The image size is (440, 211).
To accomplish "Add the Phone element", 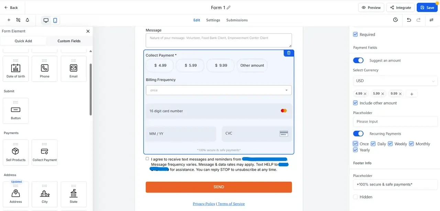I will [45, 69].
